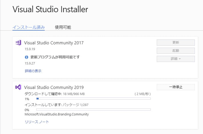The image size is (203, 134).
Task: Select the Visual Studio Community 2019 title
Action: [54, 87]
